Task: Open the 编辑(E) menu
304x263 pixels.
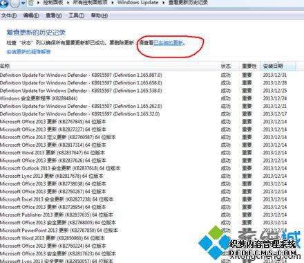Action: (31, 16)
